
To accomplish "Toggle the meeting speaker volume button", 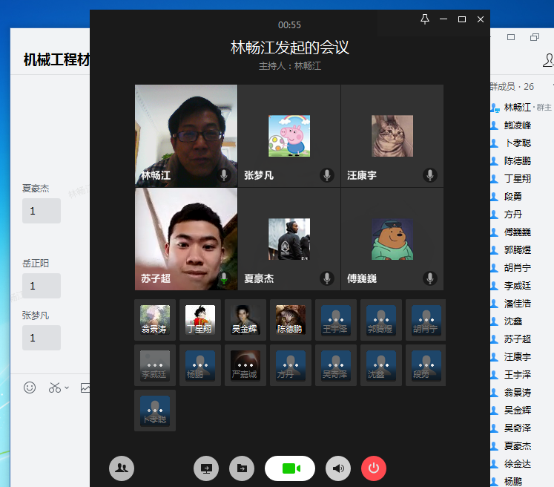I will pyautogui.click(x=339, y=468).
